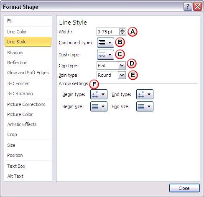Open the arrow Begin size dropdown
The width and height of the screenshot is (204, 197).
(x=99, y=106)
